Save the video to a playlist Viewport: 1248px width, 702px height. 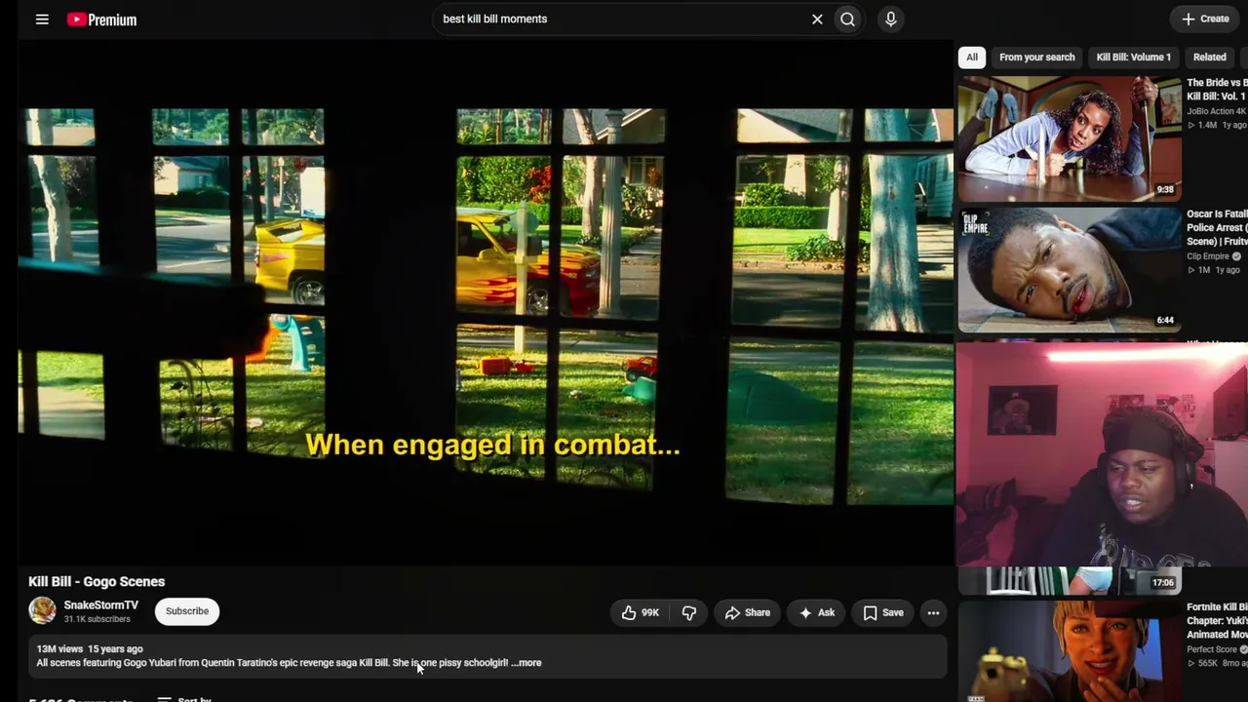[x=883, y=612]
